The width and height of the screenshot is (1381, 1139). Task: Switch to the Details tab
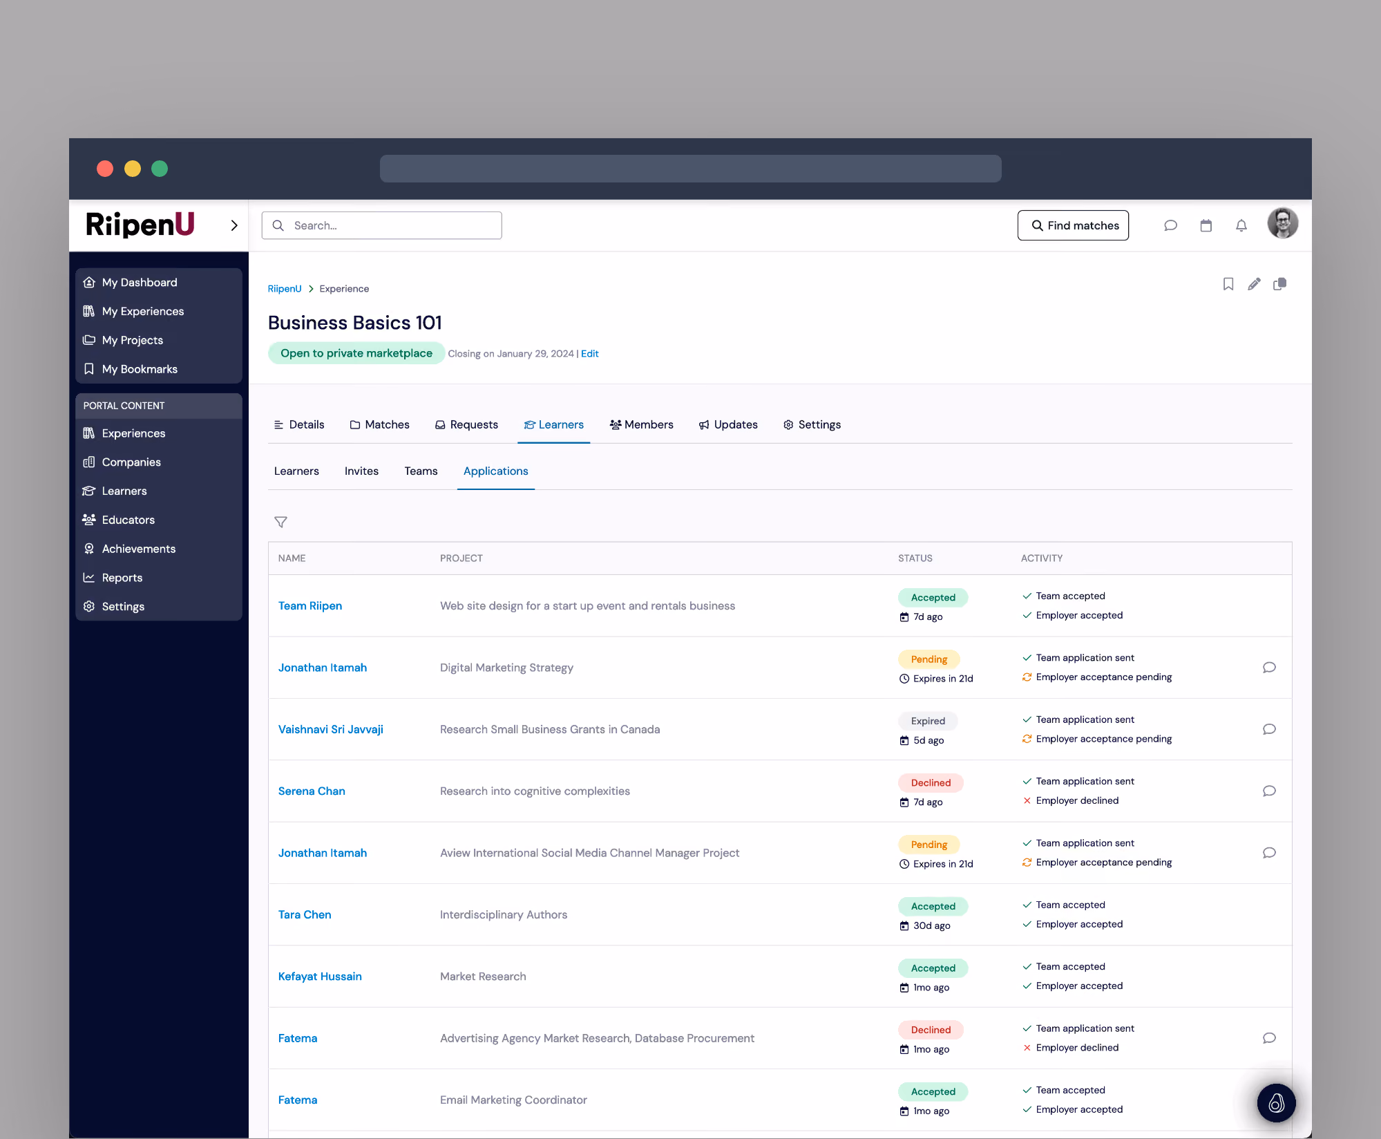299,424
